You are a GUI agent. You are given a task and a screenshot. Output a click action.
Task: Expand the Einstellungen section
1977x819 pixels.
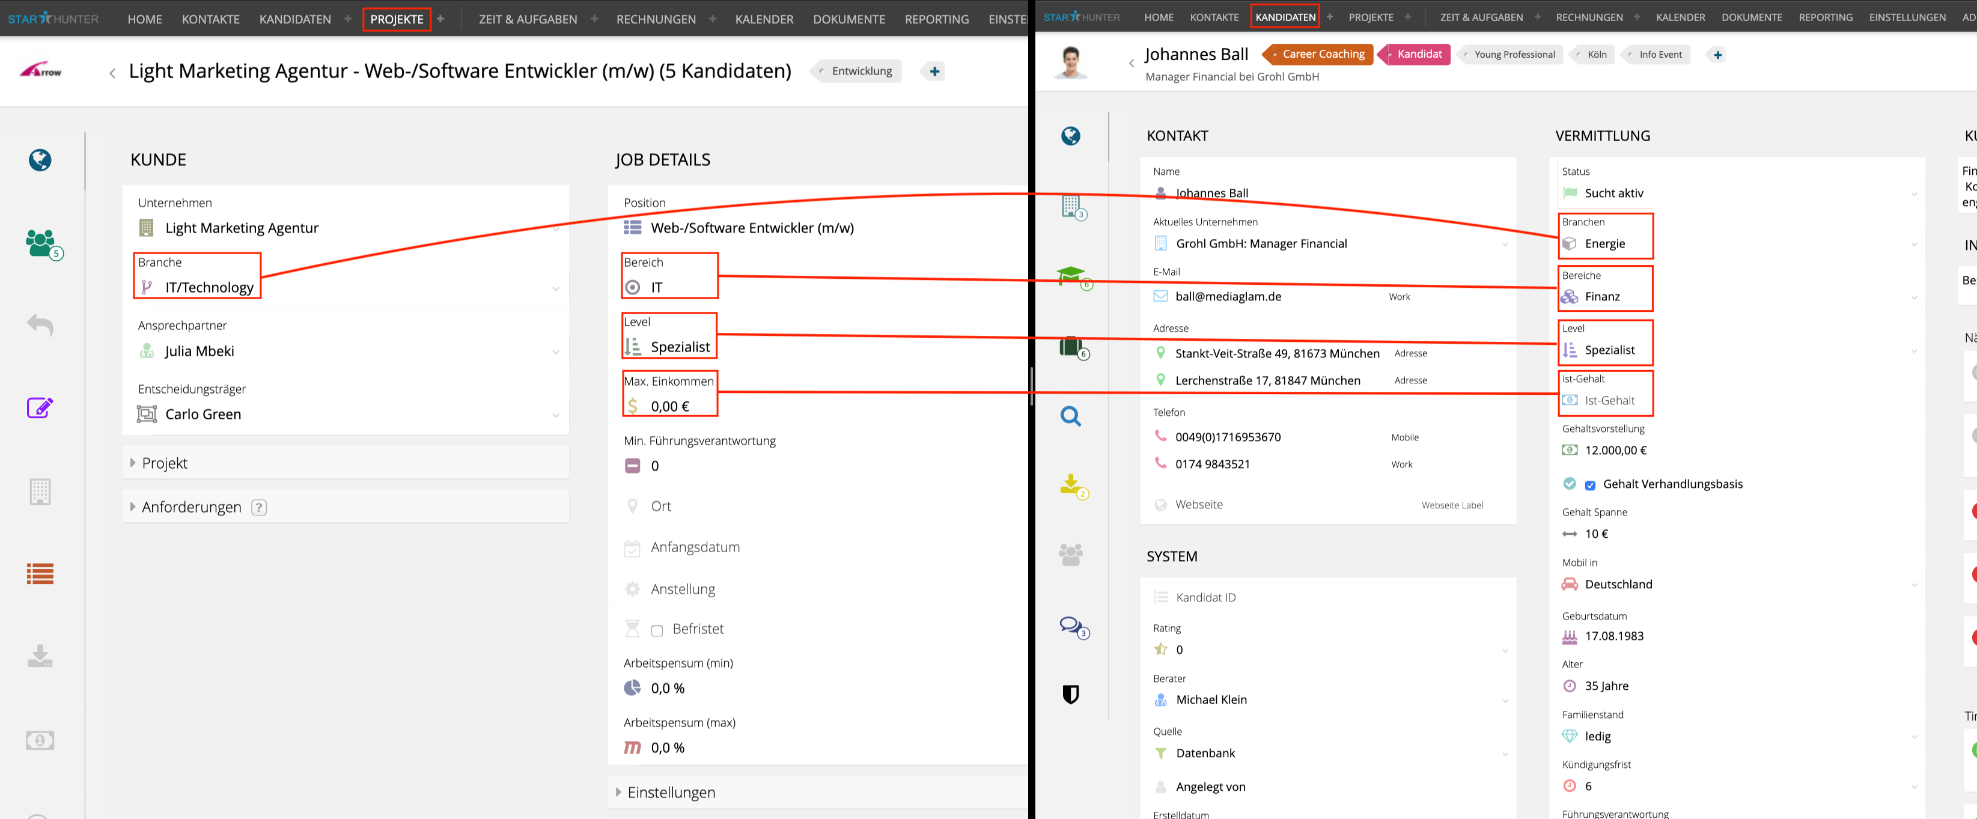click(x=671, y=792)
